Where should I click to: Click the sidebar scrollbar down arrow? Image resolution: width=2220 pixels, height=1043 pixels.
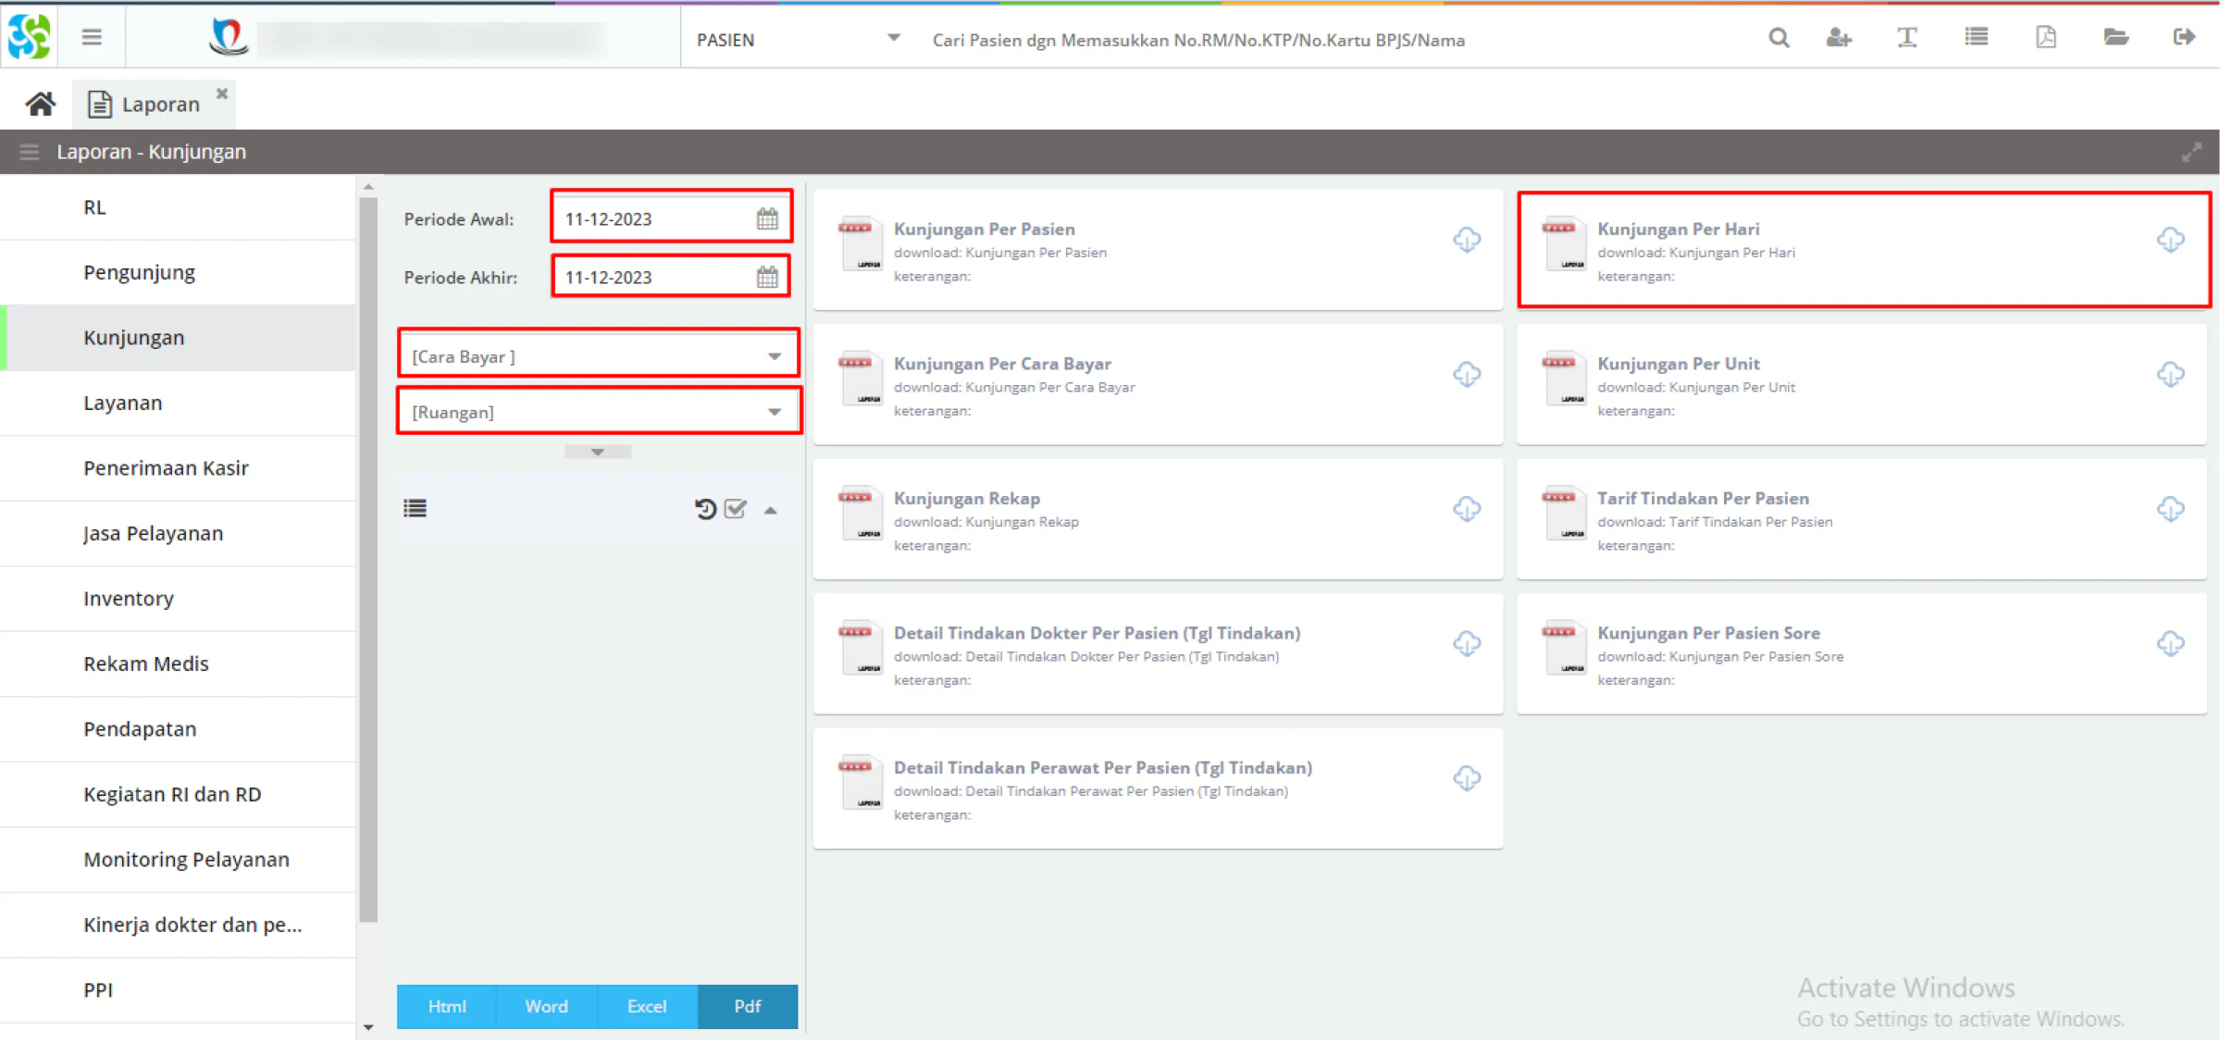368,1027
